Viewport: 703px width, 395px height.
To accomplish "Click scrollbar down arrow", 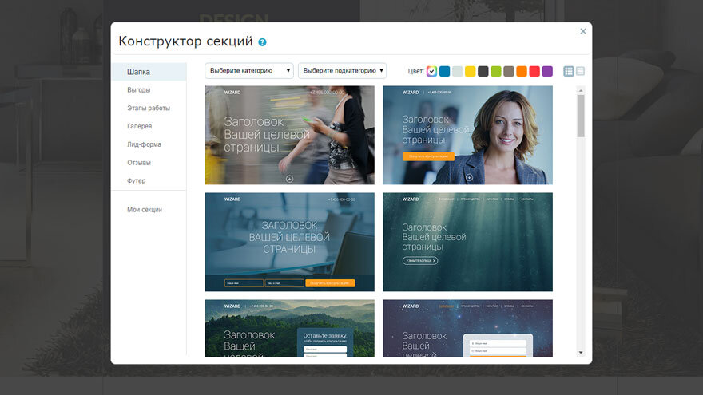I will (x=581, y=353).
